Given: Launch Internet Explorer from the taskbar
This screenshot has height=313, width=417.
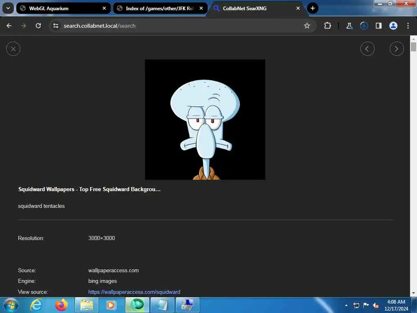Looking at the screenshot, I should click(36, 305).
